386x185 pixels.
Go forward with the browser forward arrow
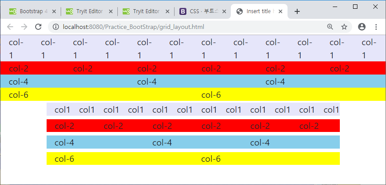pyautogui.click(x=24, y=27)
